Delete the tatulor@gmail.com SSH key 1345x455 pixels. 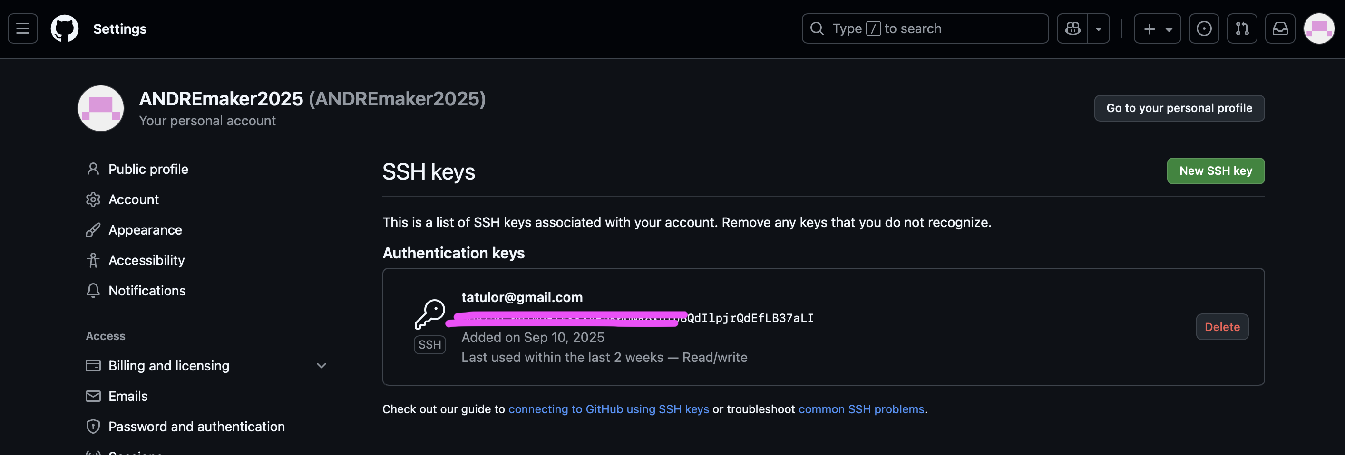[x=1222, y=327]
